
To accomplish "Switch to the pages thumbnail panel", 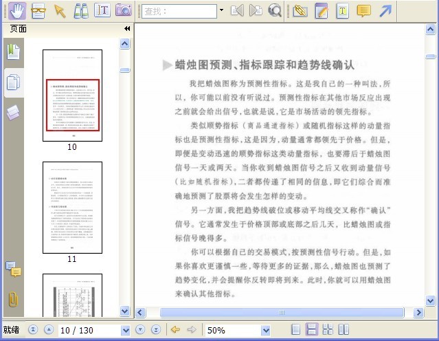I will [14, 82].
